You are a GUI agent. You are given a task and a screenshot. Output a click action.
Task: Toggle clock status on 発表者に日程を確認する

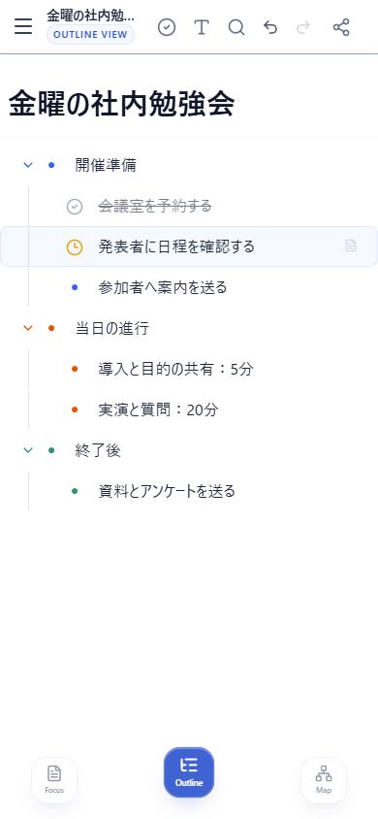click(75, 246)
